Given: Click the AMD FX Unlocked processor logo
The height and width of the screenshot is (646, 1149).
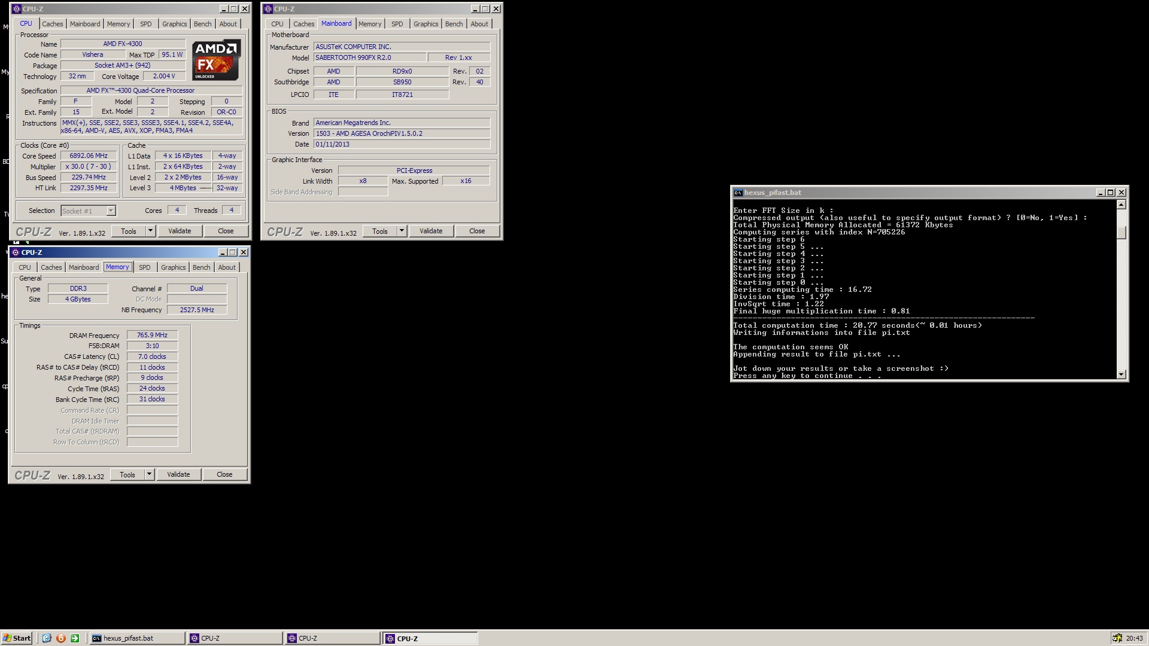Looking at the screenshot, I should [217, 60].
